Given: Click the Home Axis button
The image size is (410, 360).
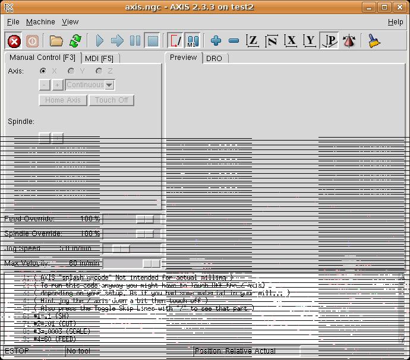Looking at the screenshot, I should tap(63, 100).
